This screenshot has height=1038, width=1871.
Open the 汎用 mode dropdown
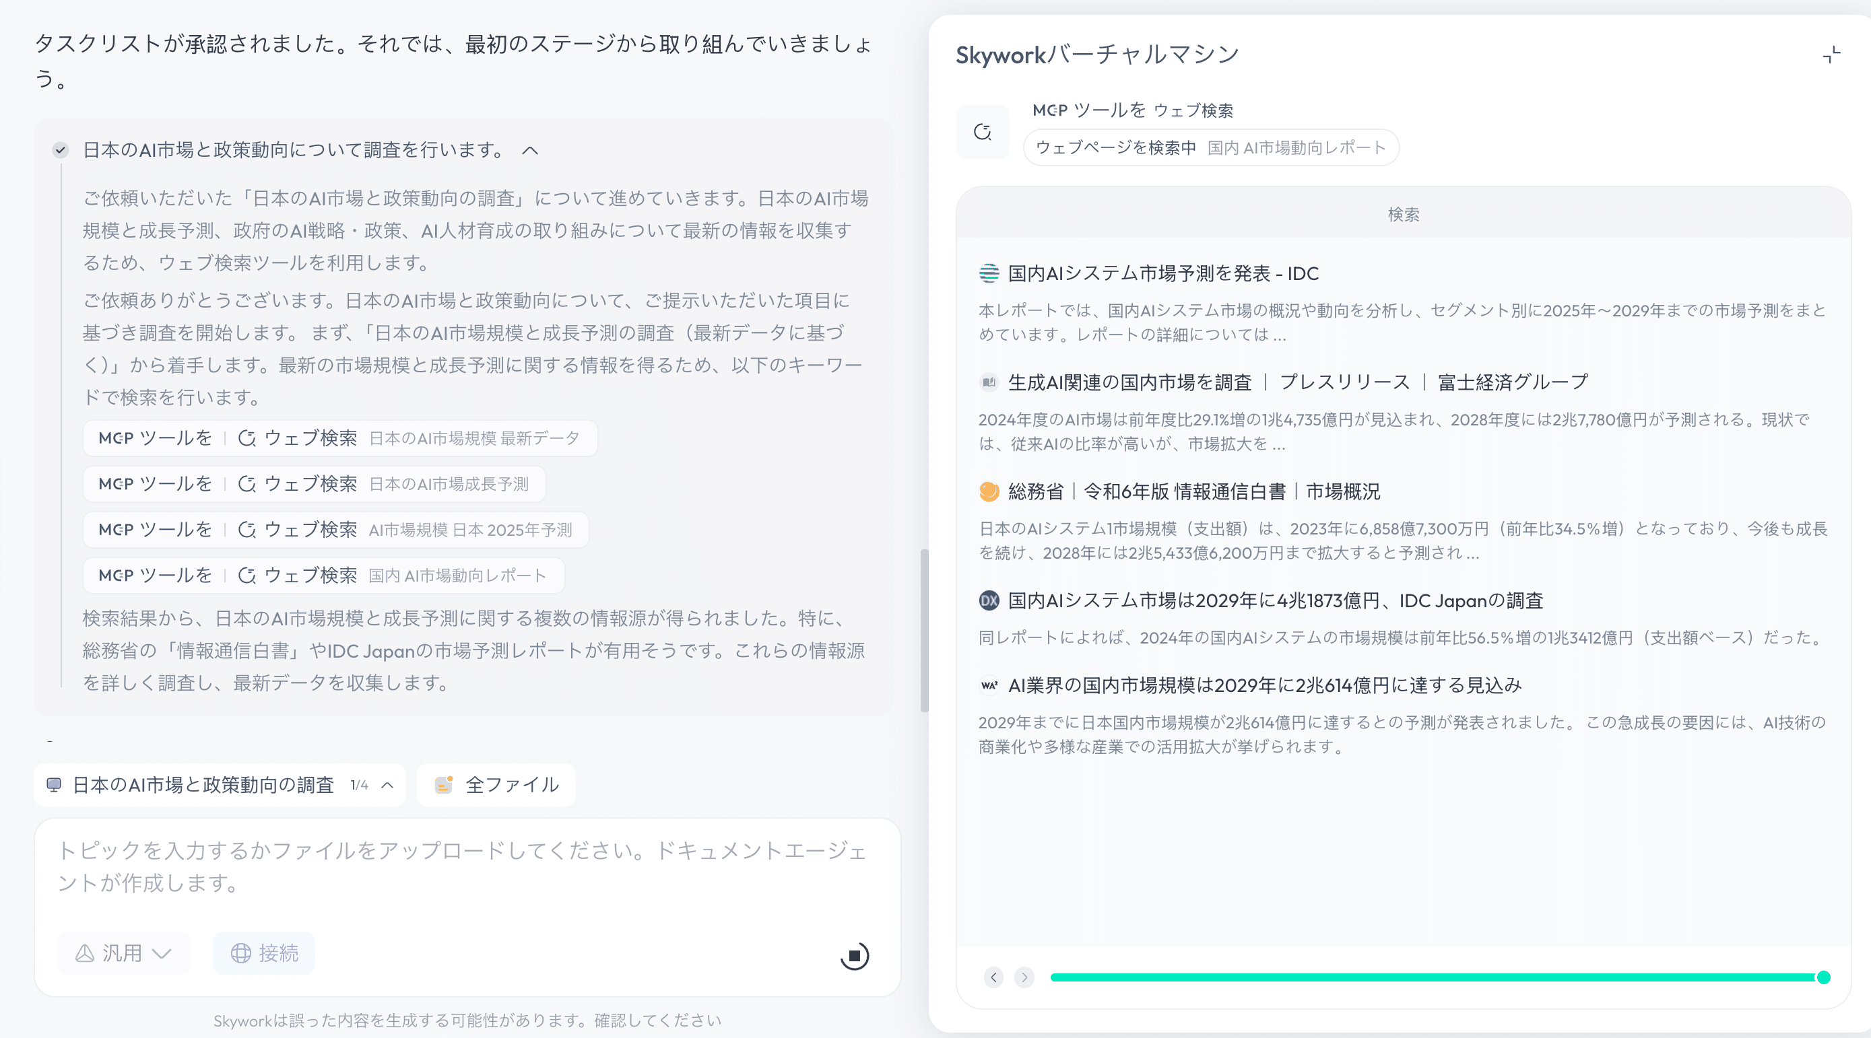pyautogui.click(x=123, y=953)
